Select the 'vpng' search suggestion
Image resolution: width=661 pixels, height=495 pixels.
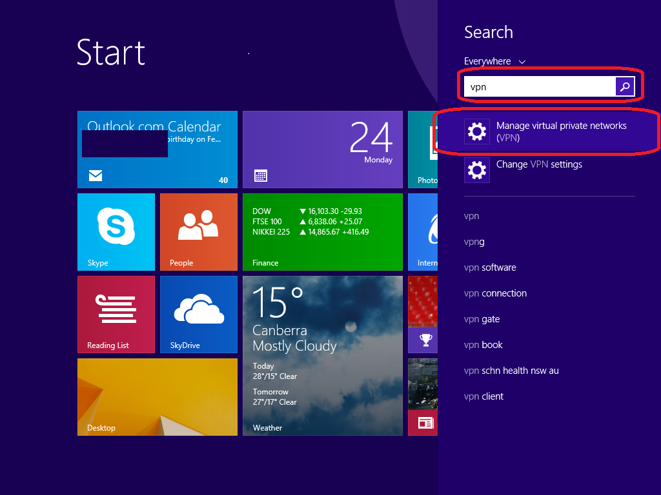(474, 242)
